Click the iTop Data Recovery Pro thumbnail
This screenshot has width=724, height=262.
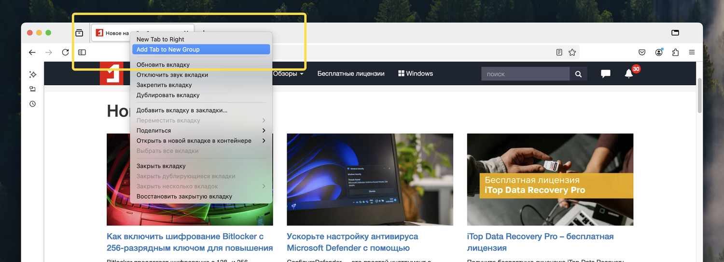click(550, 180)
